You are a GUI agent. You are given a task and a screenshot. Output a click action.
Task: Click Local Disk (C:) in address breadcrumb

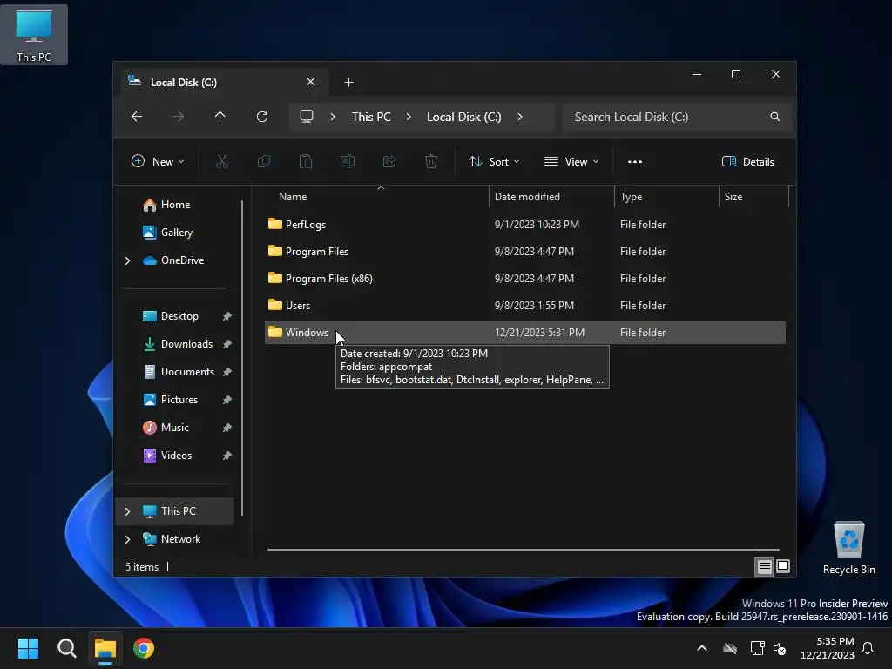pyautogui.click(x=463, y=117)
